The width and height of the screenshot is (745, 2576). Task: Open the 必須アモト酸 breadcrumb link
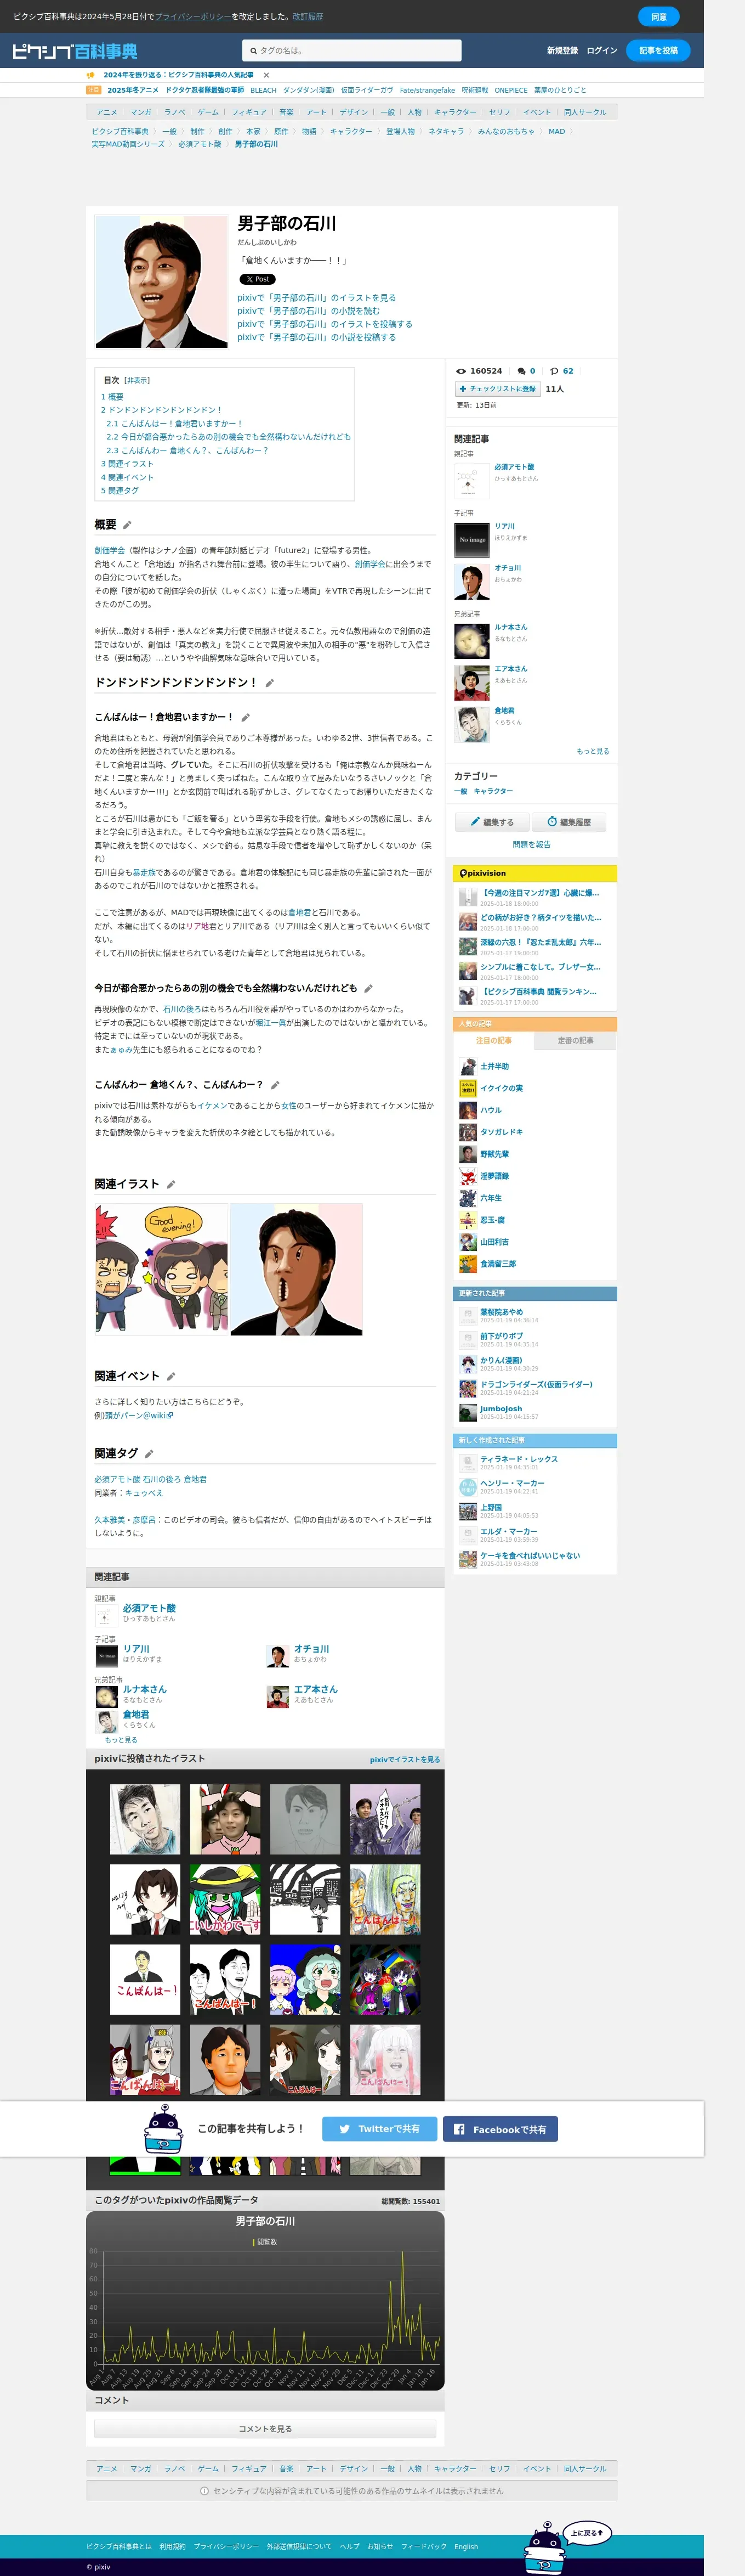pos(200,145)
